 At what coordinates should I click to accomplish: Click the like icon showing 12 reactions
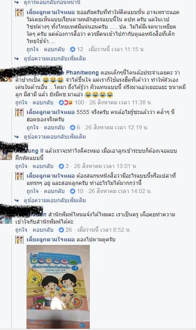coord(72,50)
